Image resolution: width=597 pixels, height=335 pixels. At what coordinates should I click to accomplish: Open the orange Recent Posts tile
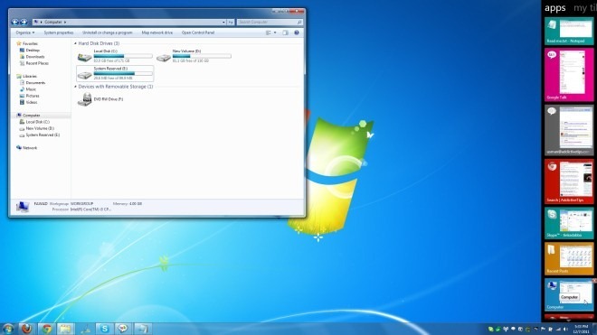tap(569, 259)
